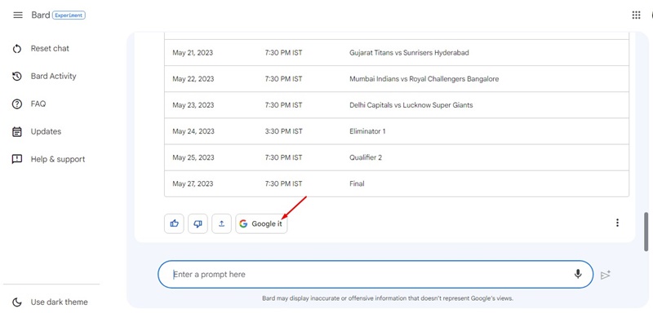Click the Bard disclaimer text
653x313 pixels.
387,298
